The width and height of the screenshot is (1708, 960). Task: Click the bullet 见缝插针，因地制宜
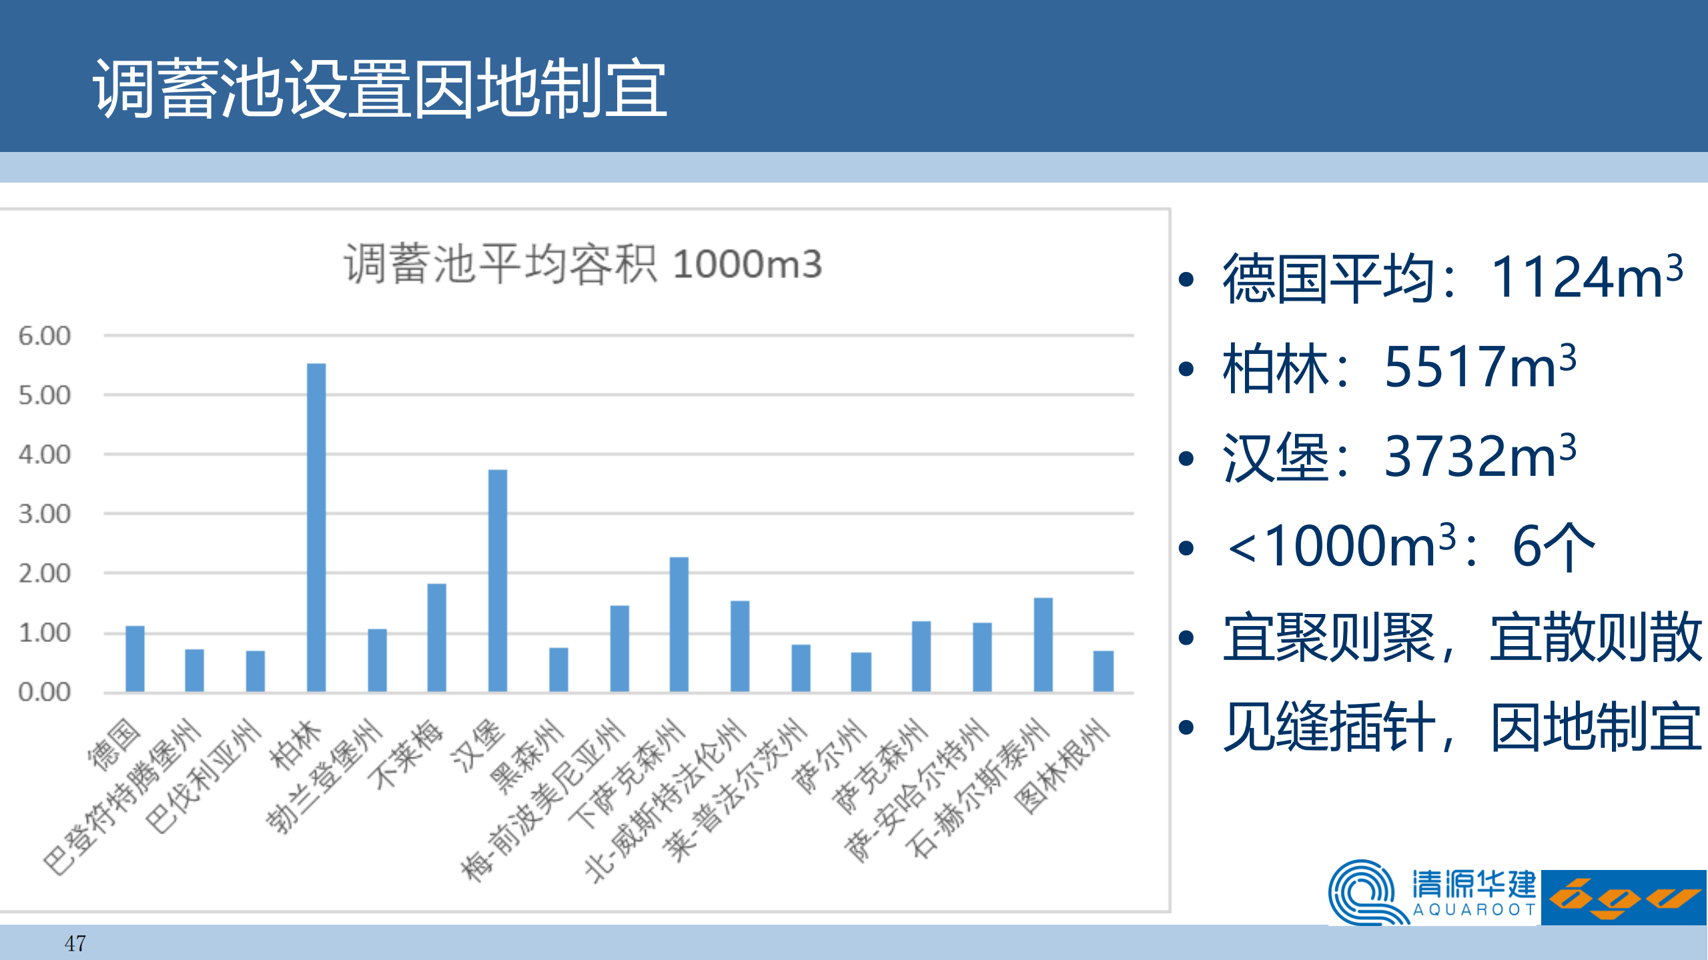click(x=1461, y=727)
